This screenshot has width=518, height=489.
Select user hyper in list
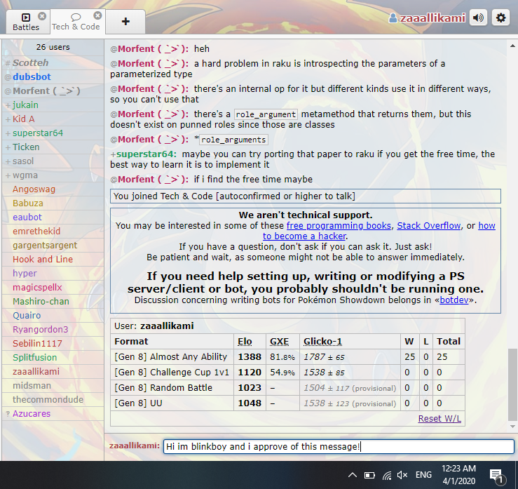53,274
